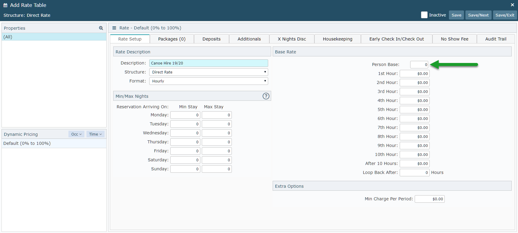Open the Deposits tab
Viewport: 518px width, 233px height.
click(x=211, y=39)
